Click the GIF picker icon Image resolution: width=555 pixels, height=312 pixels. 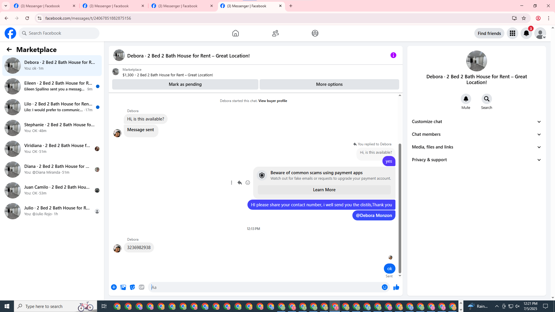coord(141,287)
